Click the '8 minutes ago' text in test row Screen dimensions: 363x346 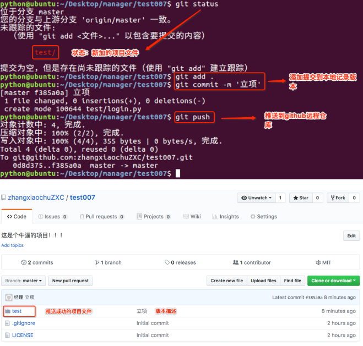338,311
